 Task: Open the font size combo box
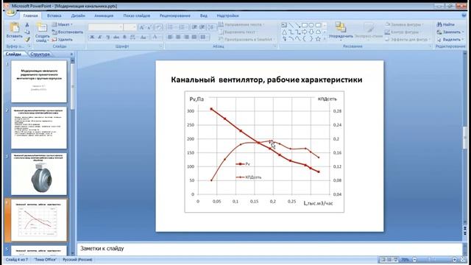point(130,27)
